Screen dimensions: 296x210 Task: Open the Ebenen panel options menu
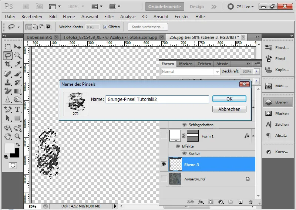pos(258,64)
